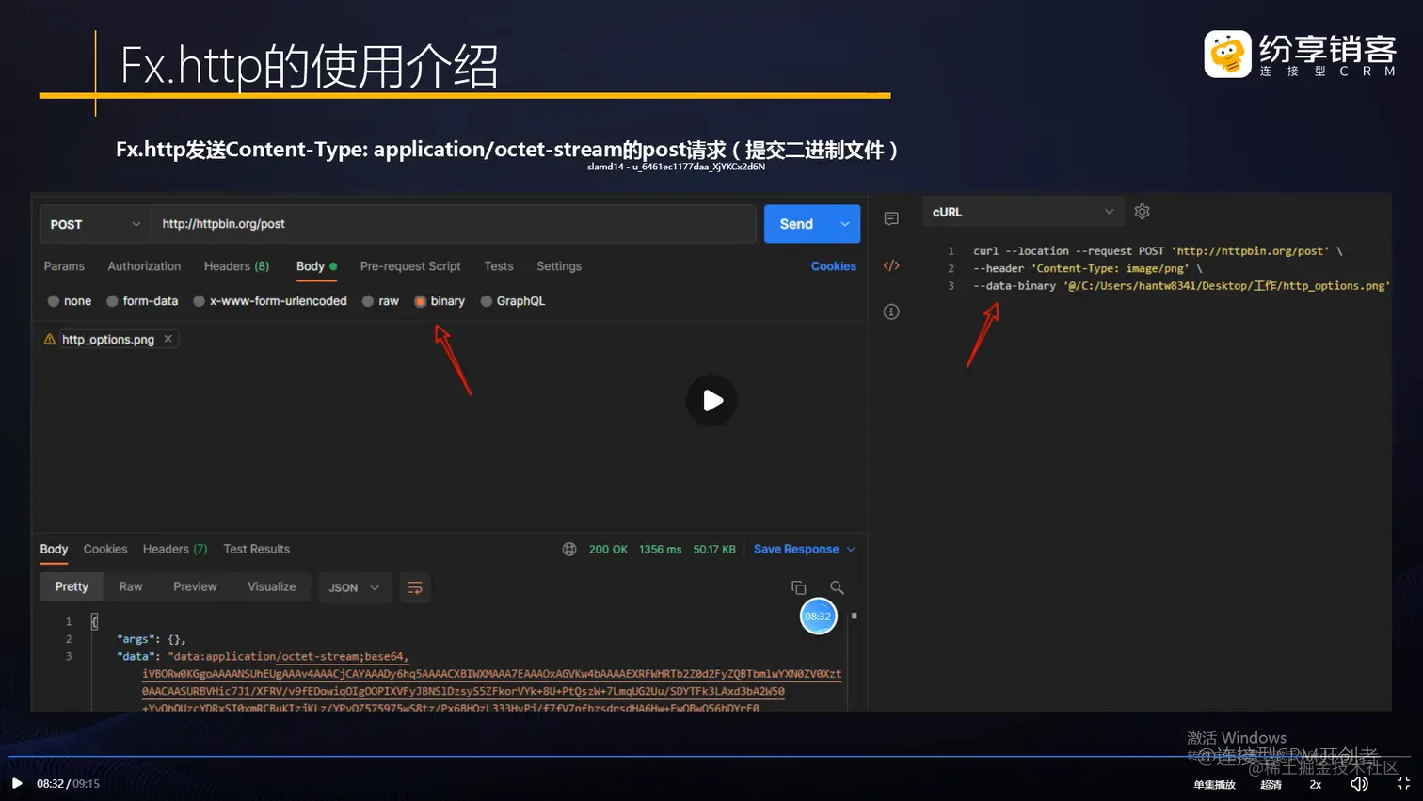This screenshot has width=1423, height=801.
Task: Open the Headers (8) request tab
Action: (236, 266)
